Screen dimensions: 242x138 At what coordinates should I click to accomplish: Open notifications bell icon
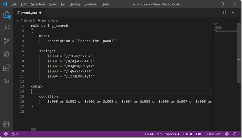click(235, 134)
